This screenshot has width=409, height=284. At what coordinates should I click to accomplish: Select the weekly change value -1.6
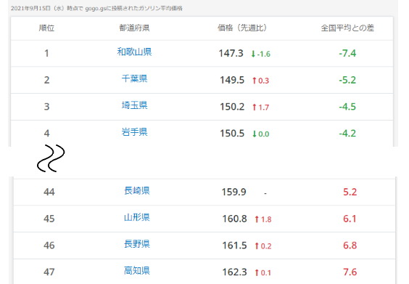tap(264, 54)
